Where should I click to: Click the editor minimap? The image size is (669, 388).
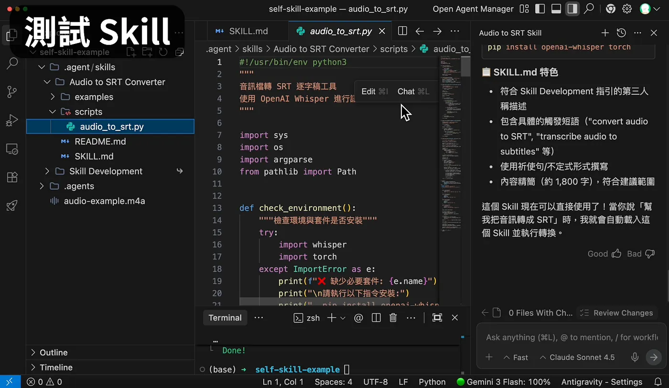click(x=450, y=143)
